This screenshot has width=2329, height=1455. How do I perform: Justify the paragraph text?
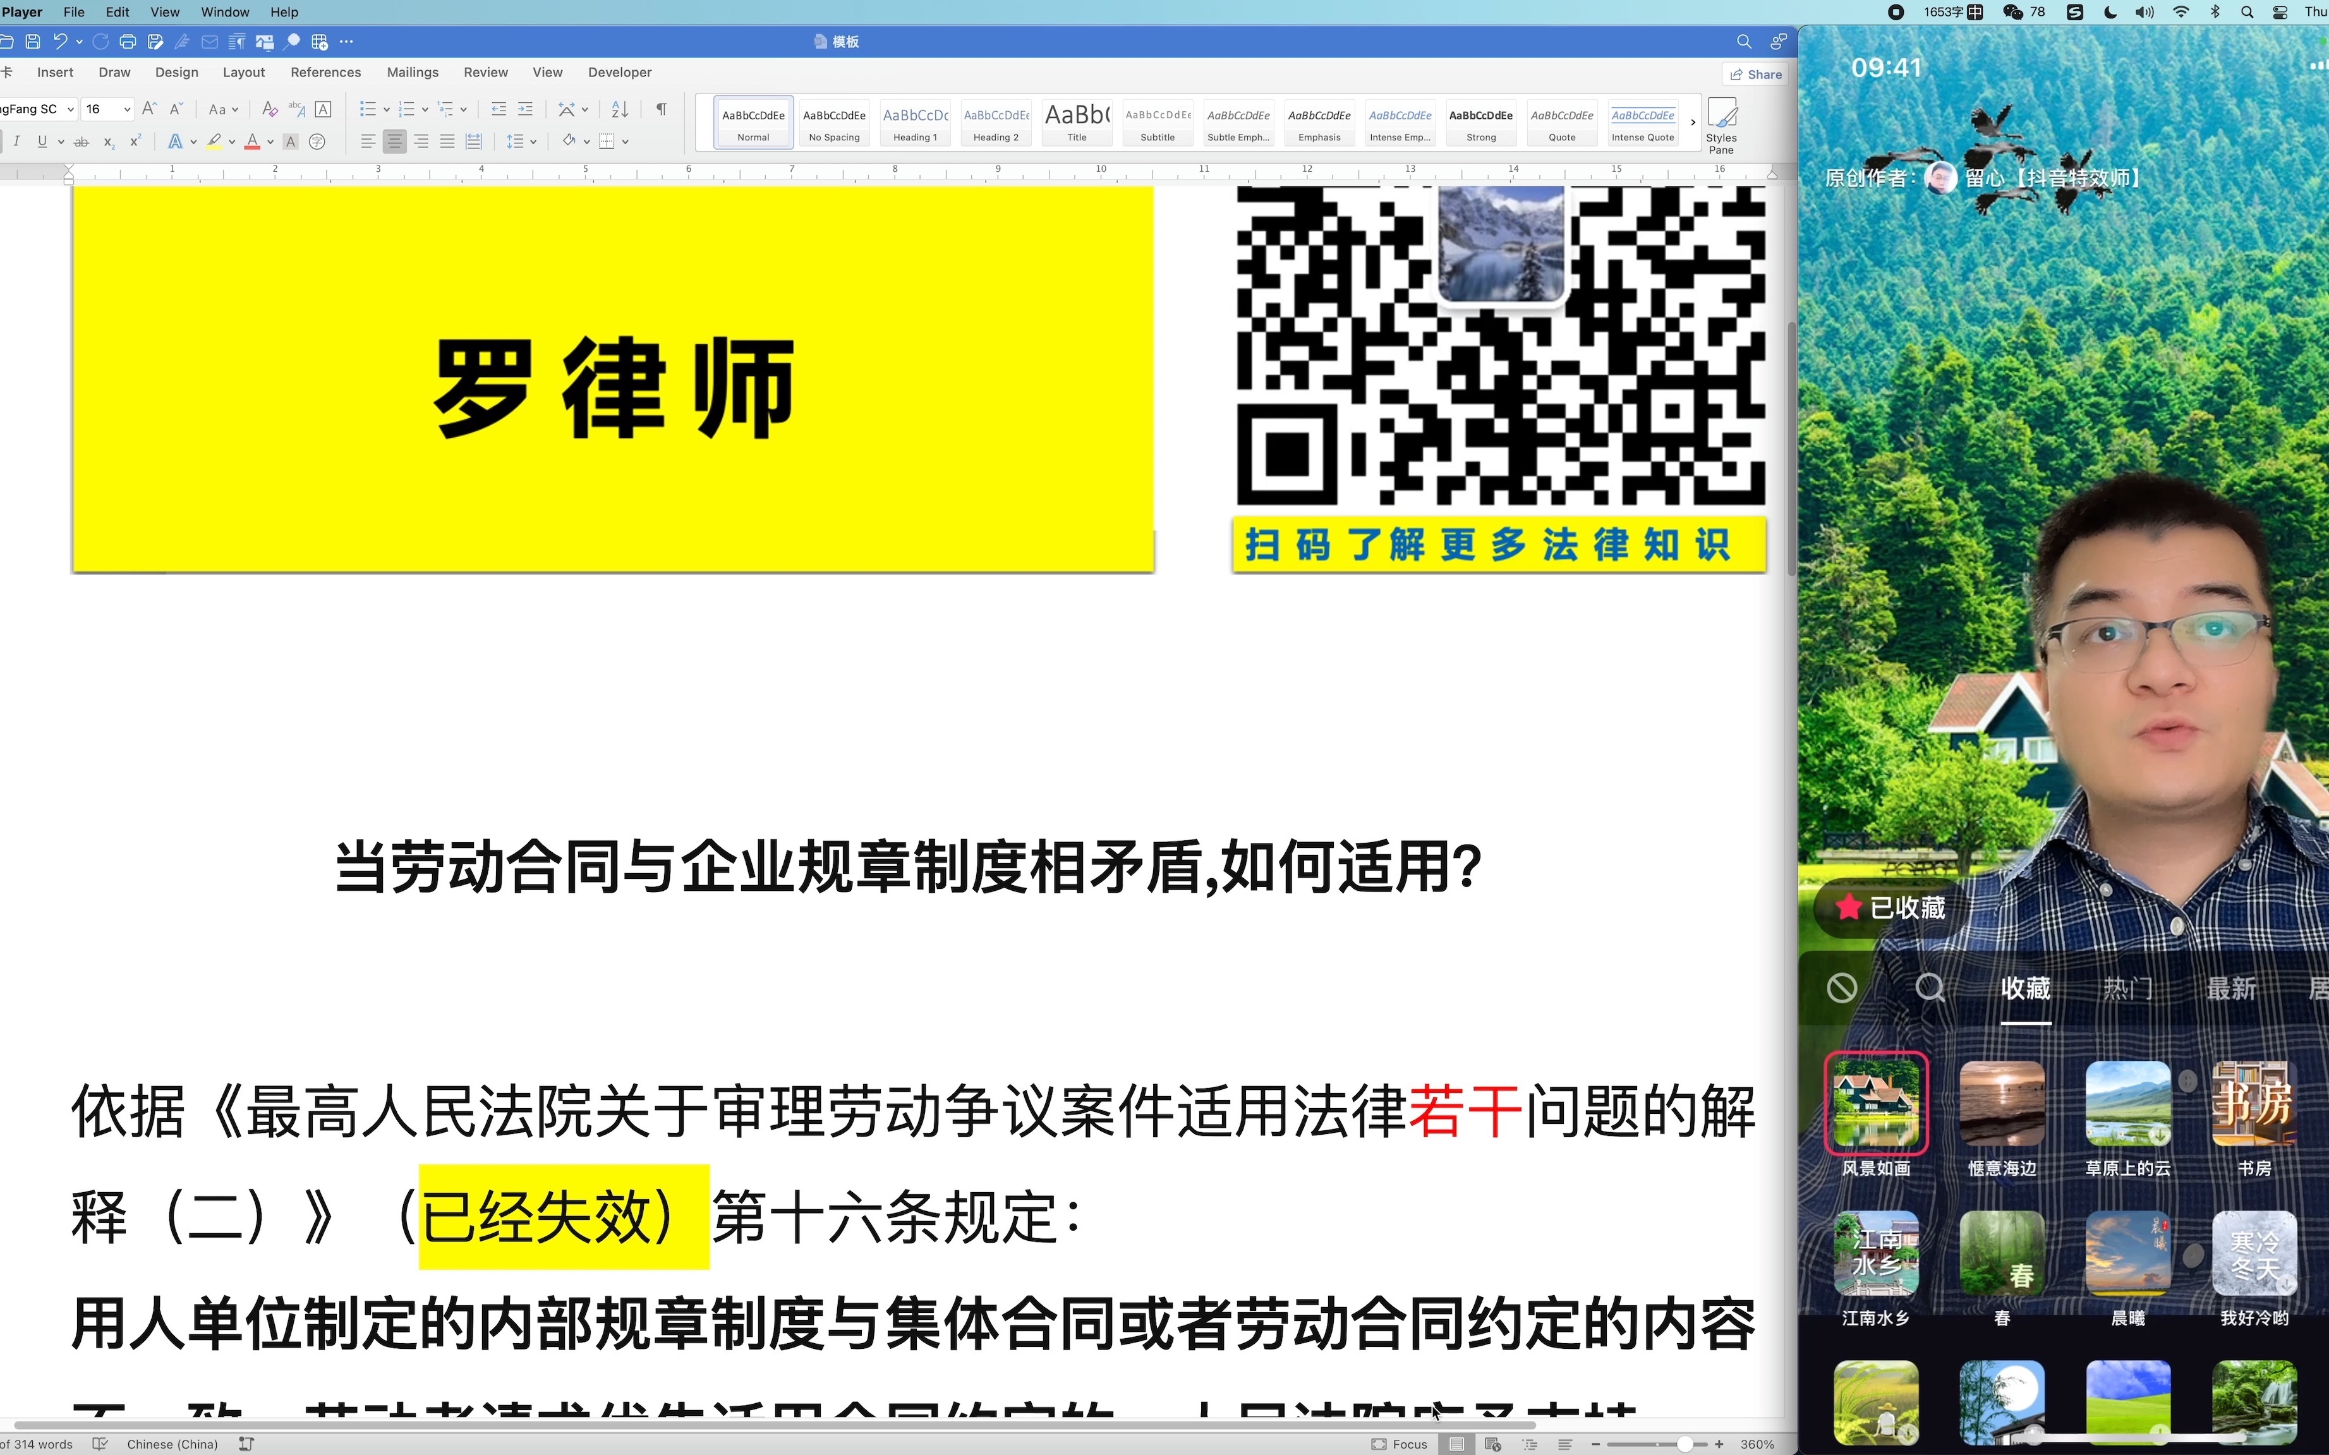[447, 142]
